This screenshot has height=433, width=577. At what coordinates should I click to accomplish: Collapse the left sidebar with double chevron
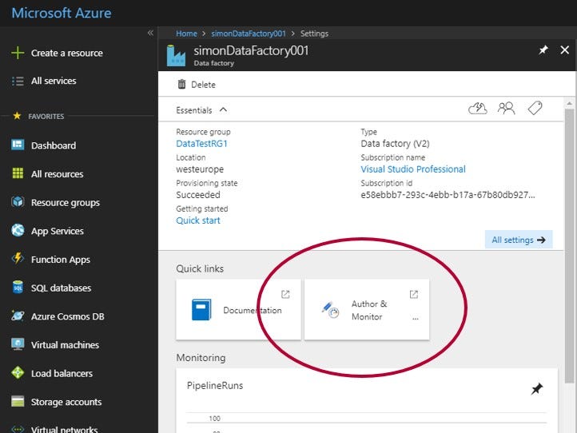[x=150, y=33]
